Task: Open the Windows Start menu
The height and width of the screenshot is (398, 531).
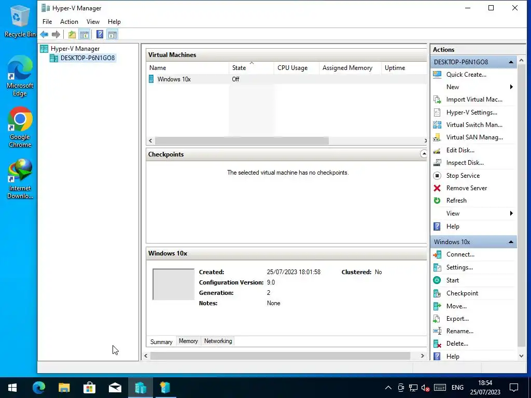Action: pos(12,388)
